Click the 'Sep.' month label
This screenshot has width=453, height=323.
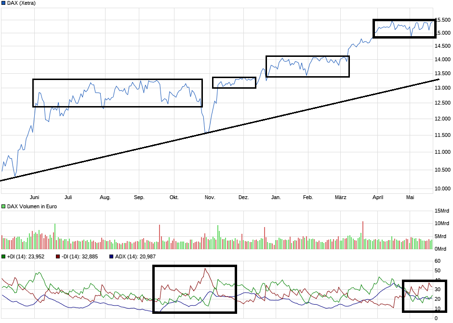click(139, 197)
